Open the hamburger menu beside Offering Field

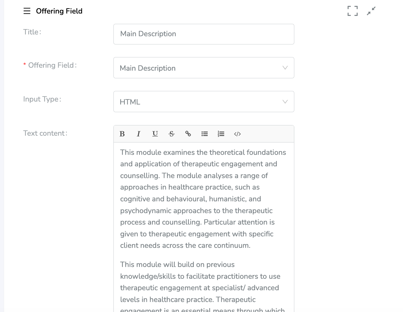coord(27,11)
